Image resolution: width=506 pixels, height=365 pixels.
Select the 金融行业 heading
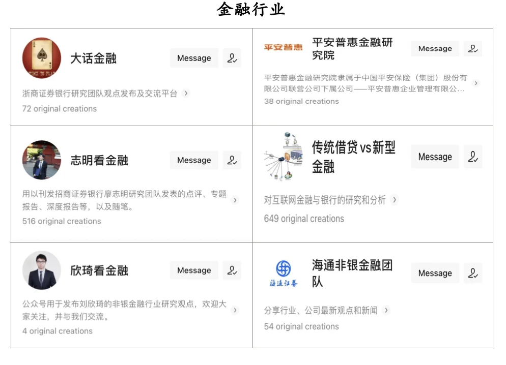coord(251,9)
